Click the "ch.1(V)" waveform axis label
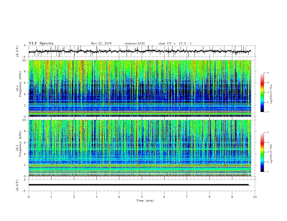287x221 pixels. pos(17,51)
